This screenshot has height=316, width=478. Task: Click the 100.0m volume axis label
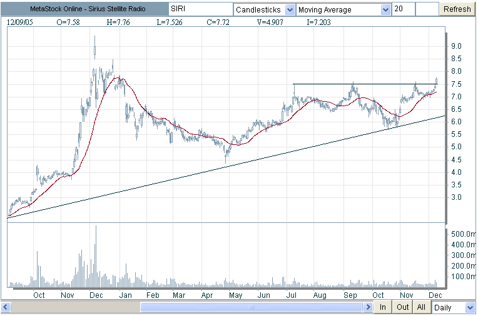coord(464,277)
